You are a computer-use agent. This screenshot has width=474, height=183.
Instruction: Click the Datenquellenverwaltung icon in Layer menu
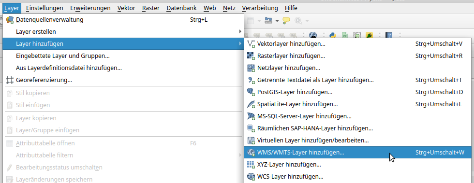click(10, 20)
